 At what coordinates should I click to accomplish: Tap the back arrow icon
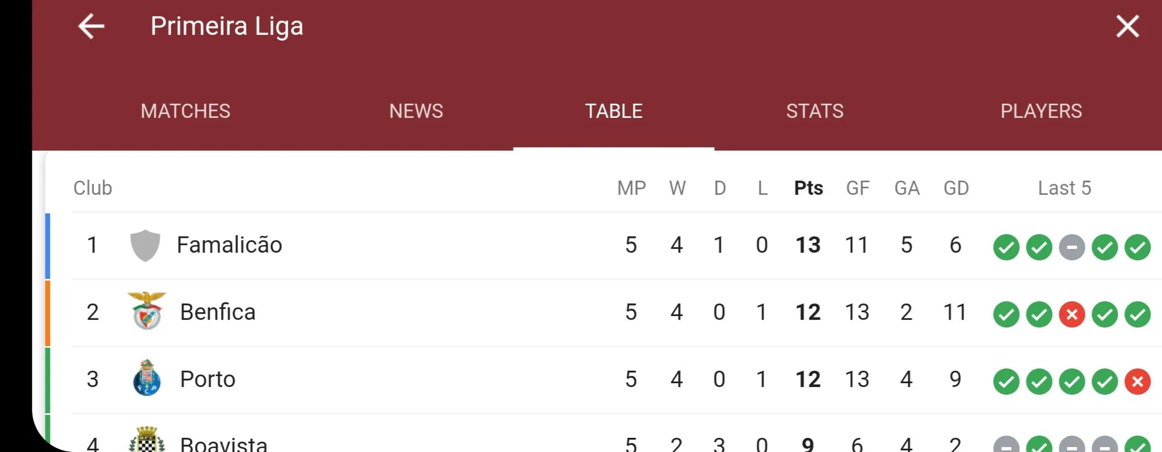click(x=91, y=26)
